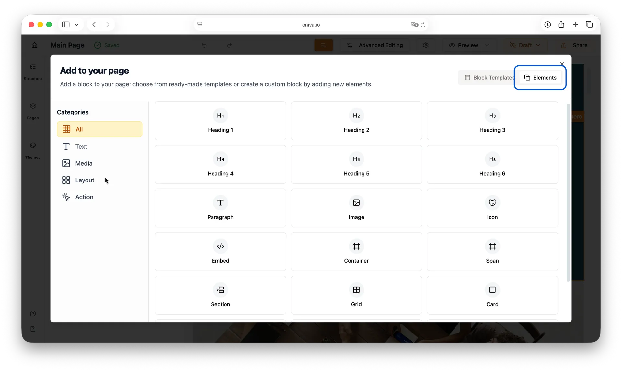Image resolution: width=622 pixels, height=371 pixels.
Task: Open the Structure panel
Action: coord(33,72)
